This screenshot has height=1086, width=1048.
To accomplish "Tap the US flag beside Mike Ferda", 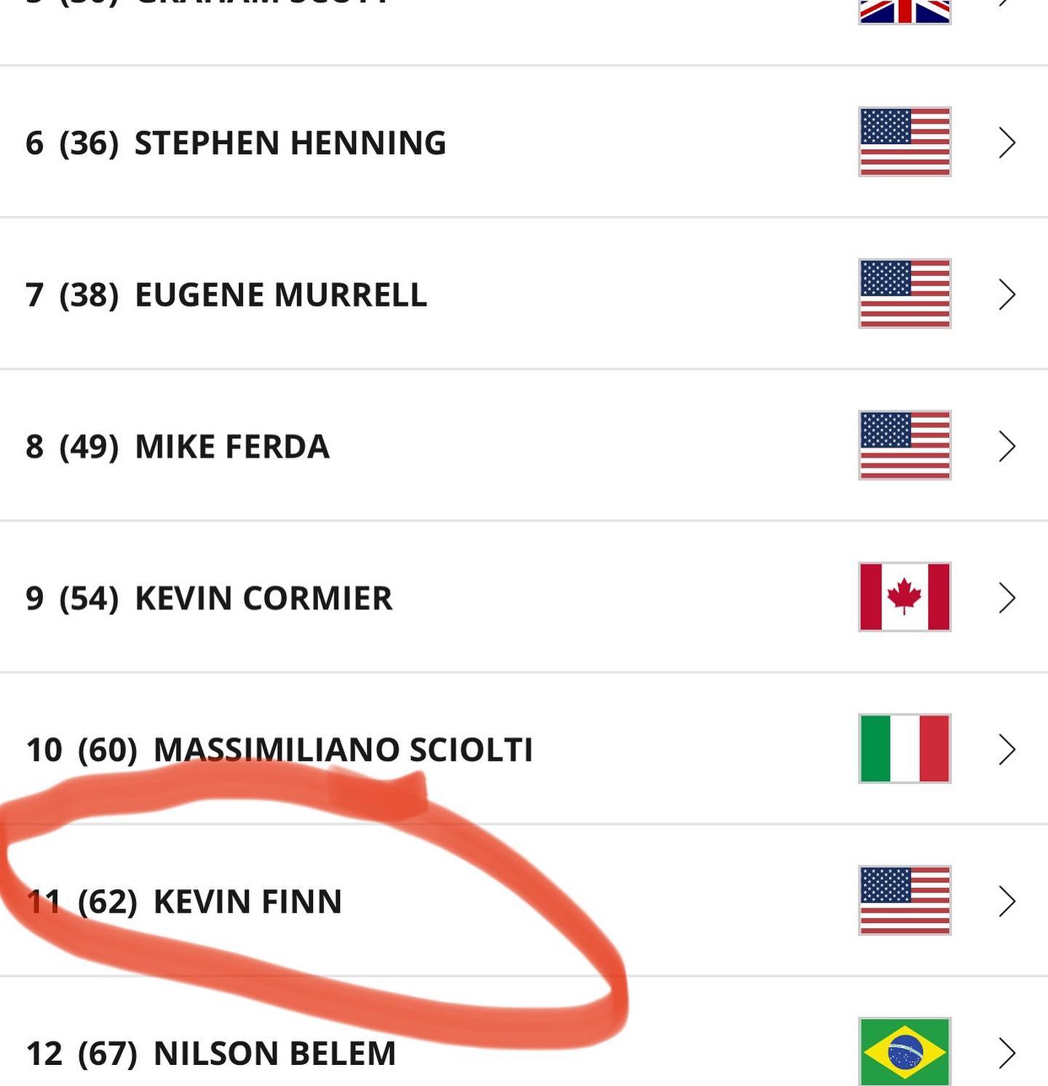I will pos(905,445).
